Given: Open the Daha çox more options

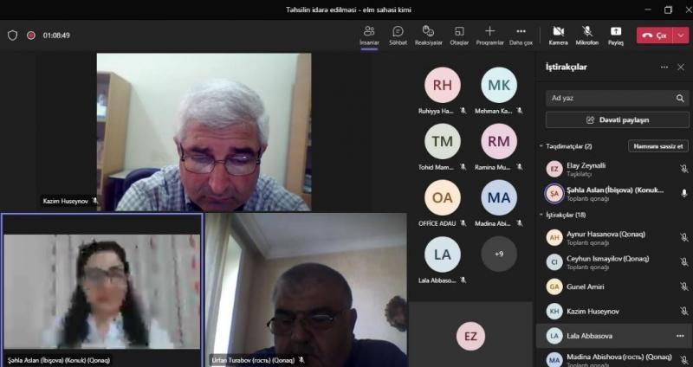Looking at the screenshot, I should click(x=521, y=35).
